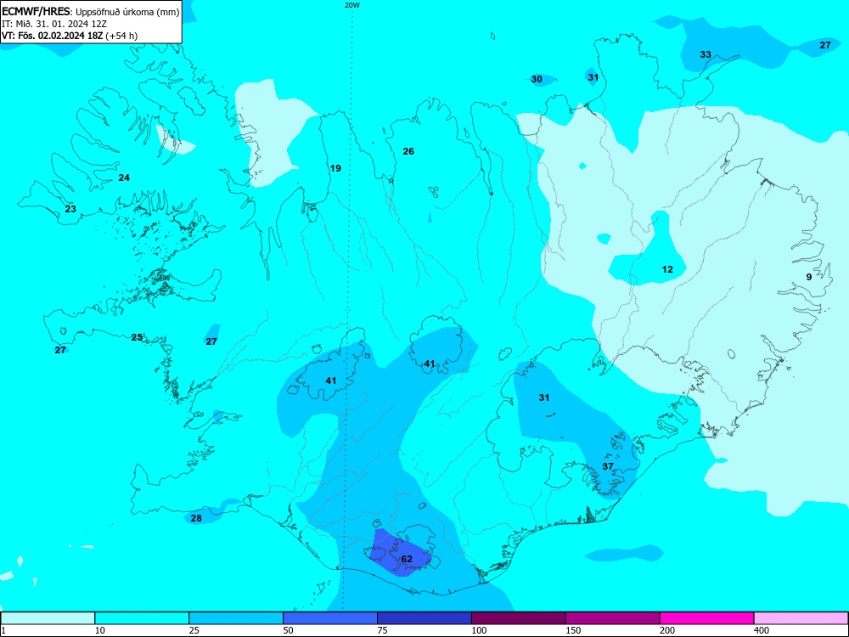
Task: Click the 24 mm value in the Westfjords
Action: coord(124,178)
